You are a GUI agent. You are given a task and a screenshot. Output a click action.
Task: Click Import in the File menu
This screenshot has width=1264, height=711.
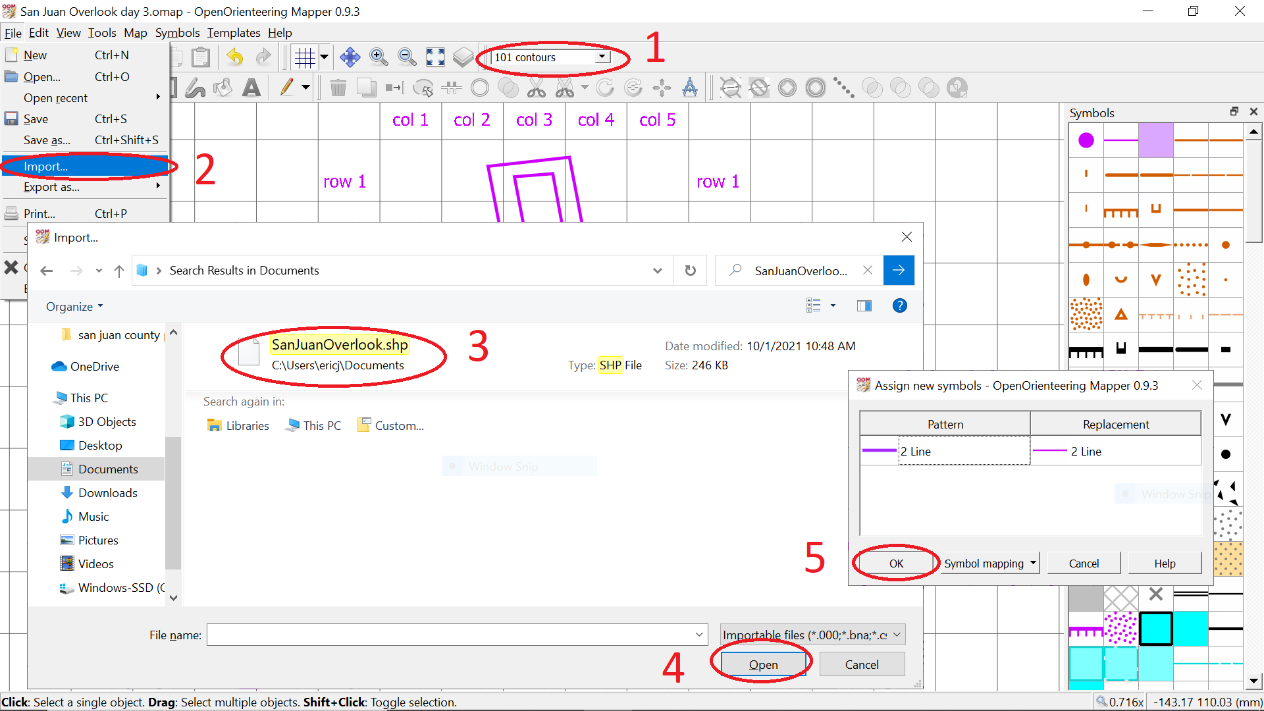click(x=46, y=167)
